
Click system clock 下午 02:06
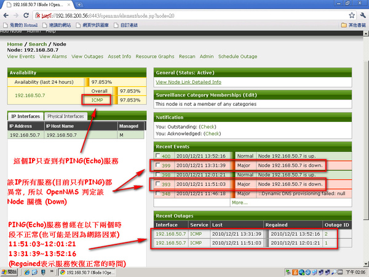[x=355, y=272]
